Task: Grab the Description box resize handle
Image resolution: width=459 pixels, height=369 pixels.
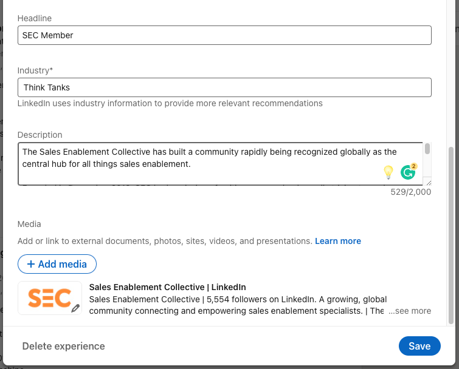Action: pos(429,182)
